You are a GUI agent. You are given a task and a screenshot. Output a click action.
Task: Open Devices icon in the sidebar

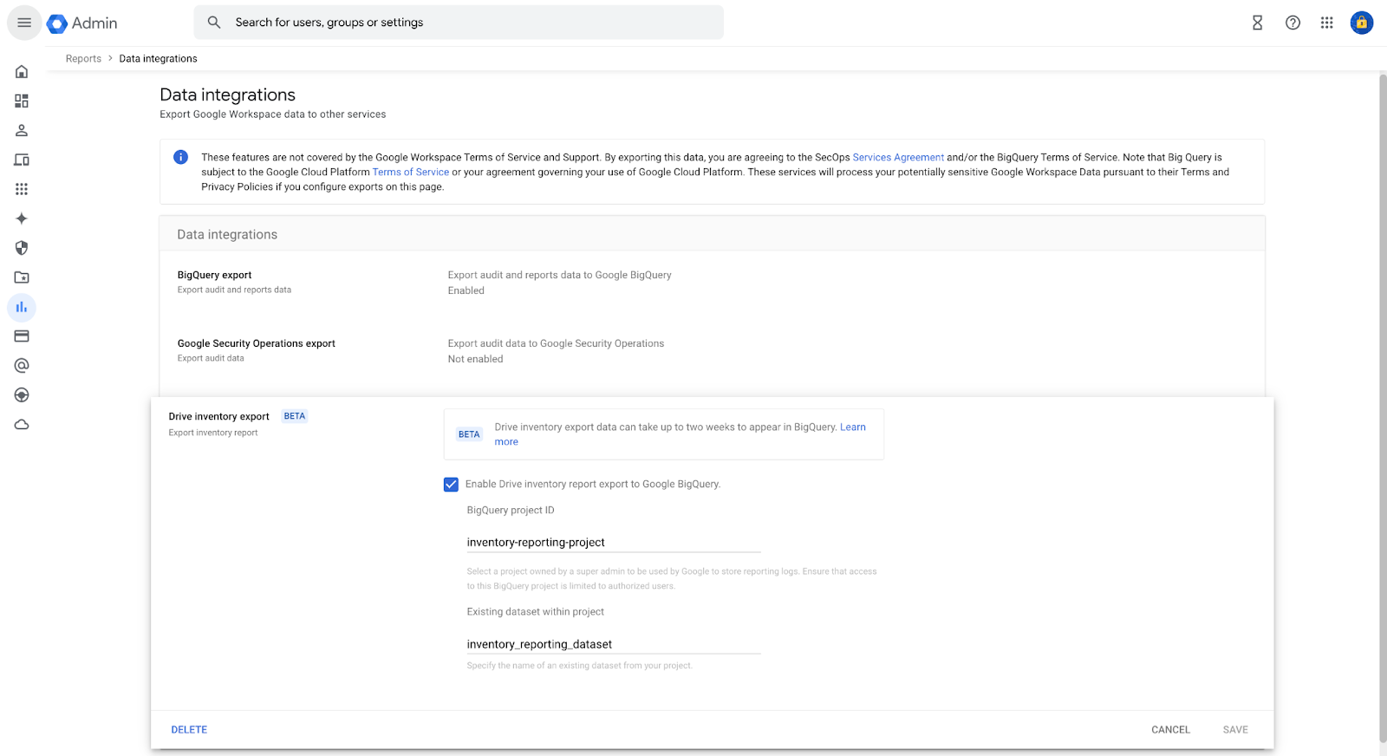point(22,160)
